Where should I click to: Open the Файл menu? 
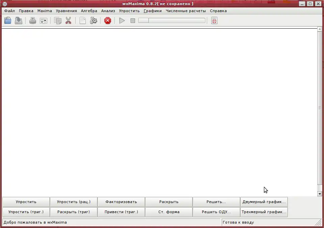tap(9, 11)
